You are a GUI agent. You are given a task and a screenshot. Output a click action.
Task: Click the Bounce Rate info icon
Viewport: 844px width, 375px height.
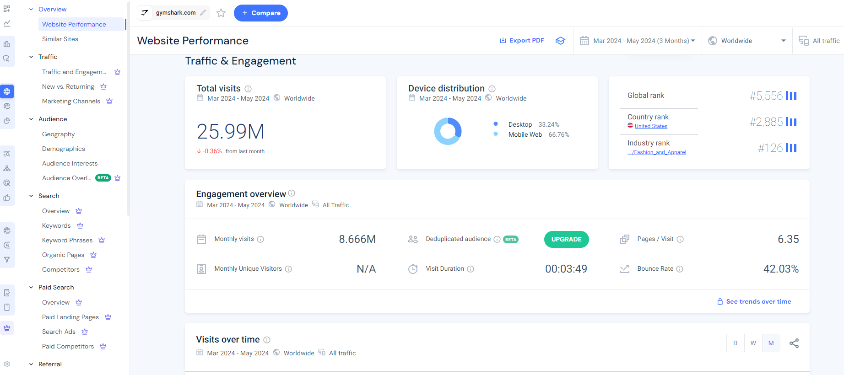pos(680,269)
